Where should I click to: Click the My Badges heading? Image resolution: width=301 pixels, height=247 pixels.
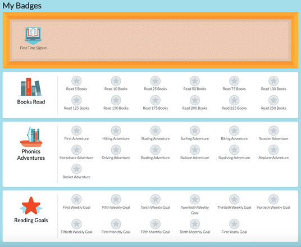[x=22, y=6]
